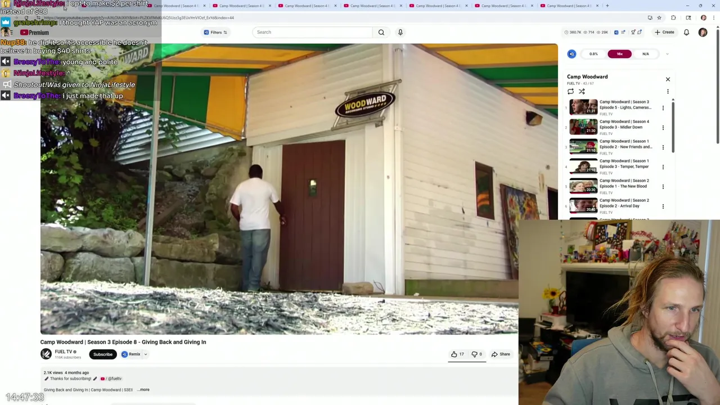The height and width of the screenshot is (405, 720).
Task: Click the 'Camp Woodward' playlist title
Action: pyautogui.click(x=587, y=76)
